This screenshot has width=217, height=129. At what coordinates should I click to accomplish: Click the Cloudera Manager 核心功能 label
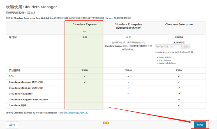(26, 82)
